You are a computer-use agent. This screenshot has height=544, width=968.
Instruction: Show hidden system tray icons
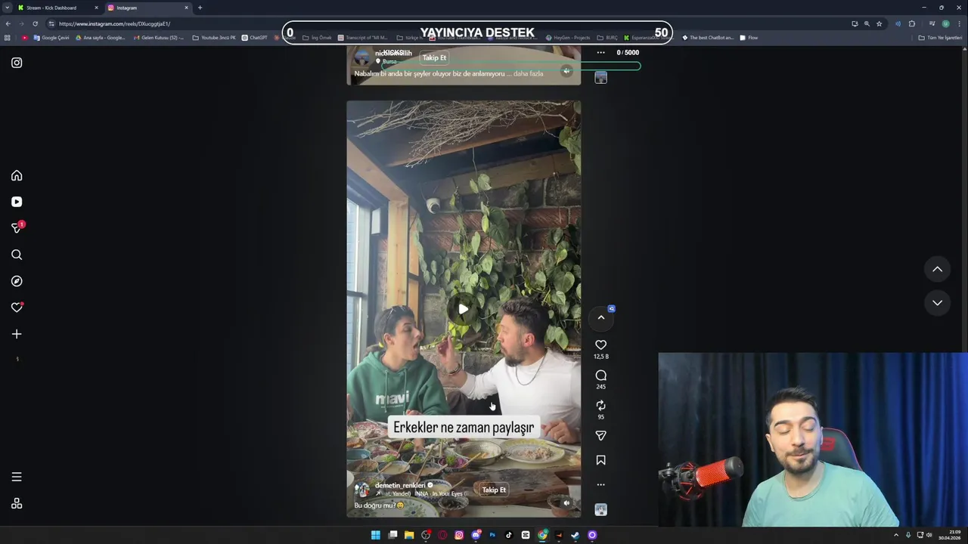[x=896, y=535]
